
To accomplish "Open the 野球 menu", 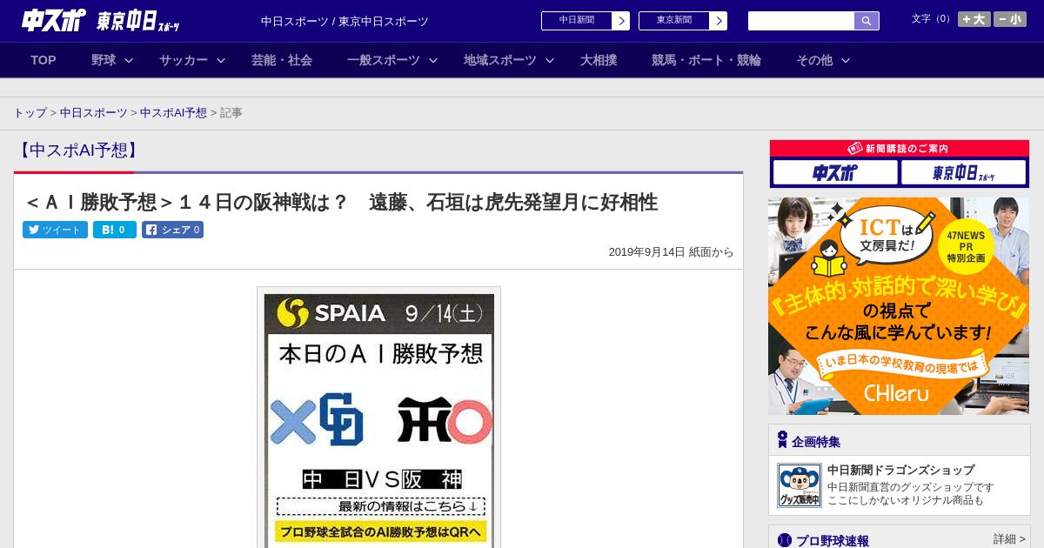I will pos(104,60).
